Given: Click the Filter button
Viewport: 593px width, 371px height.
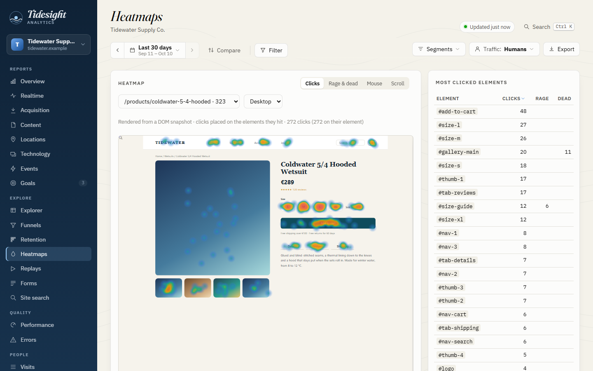Looking at the screenshot, I should 271,50.
